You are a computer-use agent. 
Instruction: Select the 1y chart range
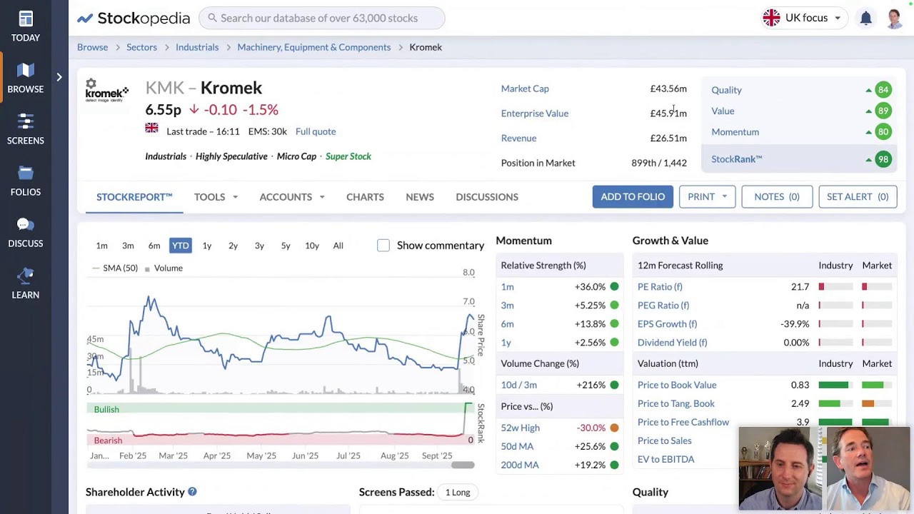pos(207,246)
